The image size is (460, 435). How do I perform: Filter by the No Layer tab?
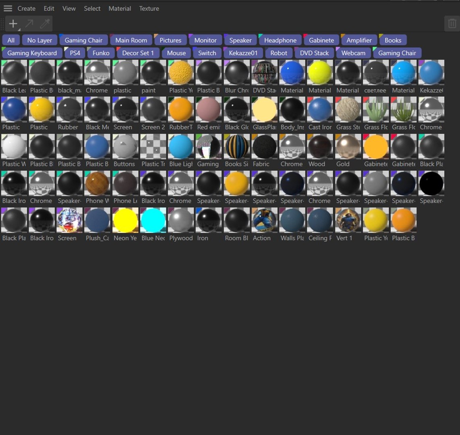point(39,40)
